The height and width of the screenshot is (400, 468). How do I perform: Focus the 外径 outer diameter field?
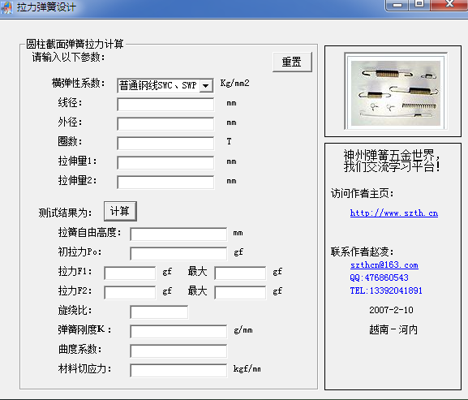click(x=165, y=124)
